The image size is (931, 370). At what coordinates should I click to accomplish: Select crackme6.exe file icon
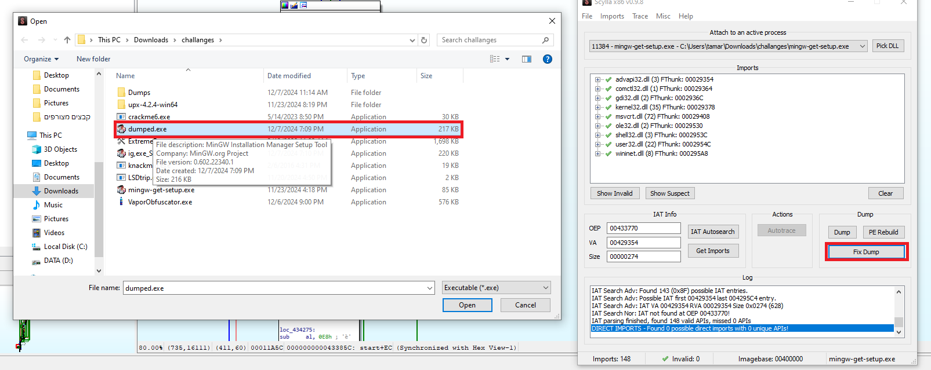(x=121, y=117)
